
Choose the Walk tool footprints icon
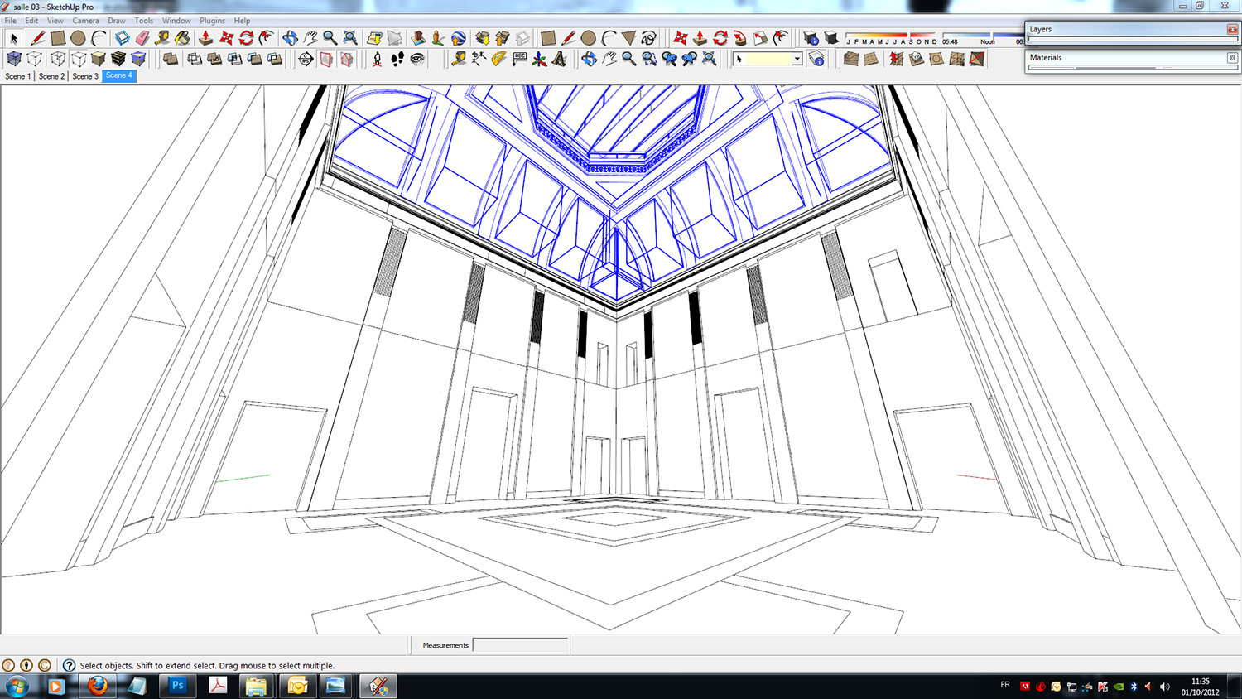[397, 59]
